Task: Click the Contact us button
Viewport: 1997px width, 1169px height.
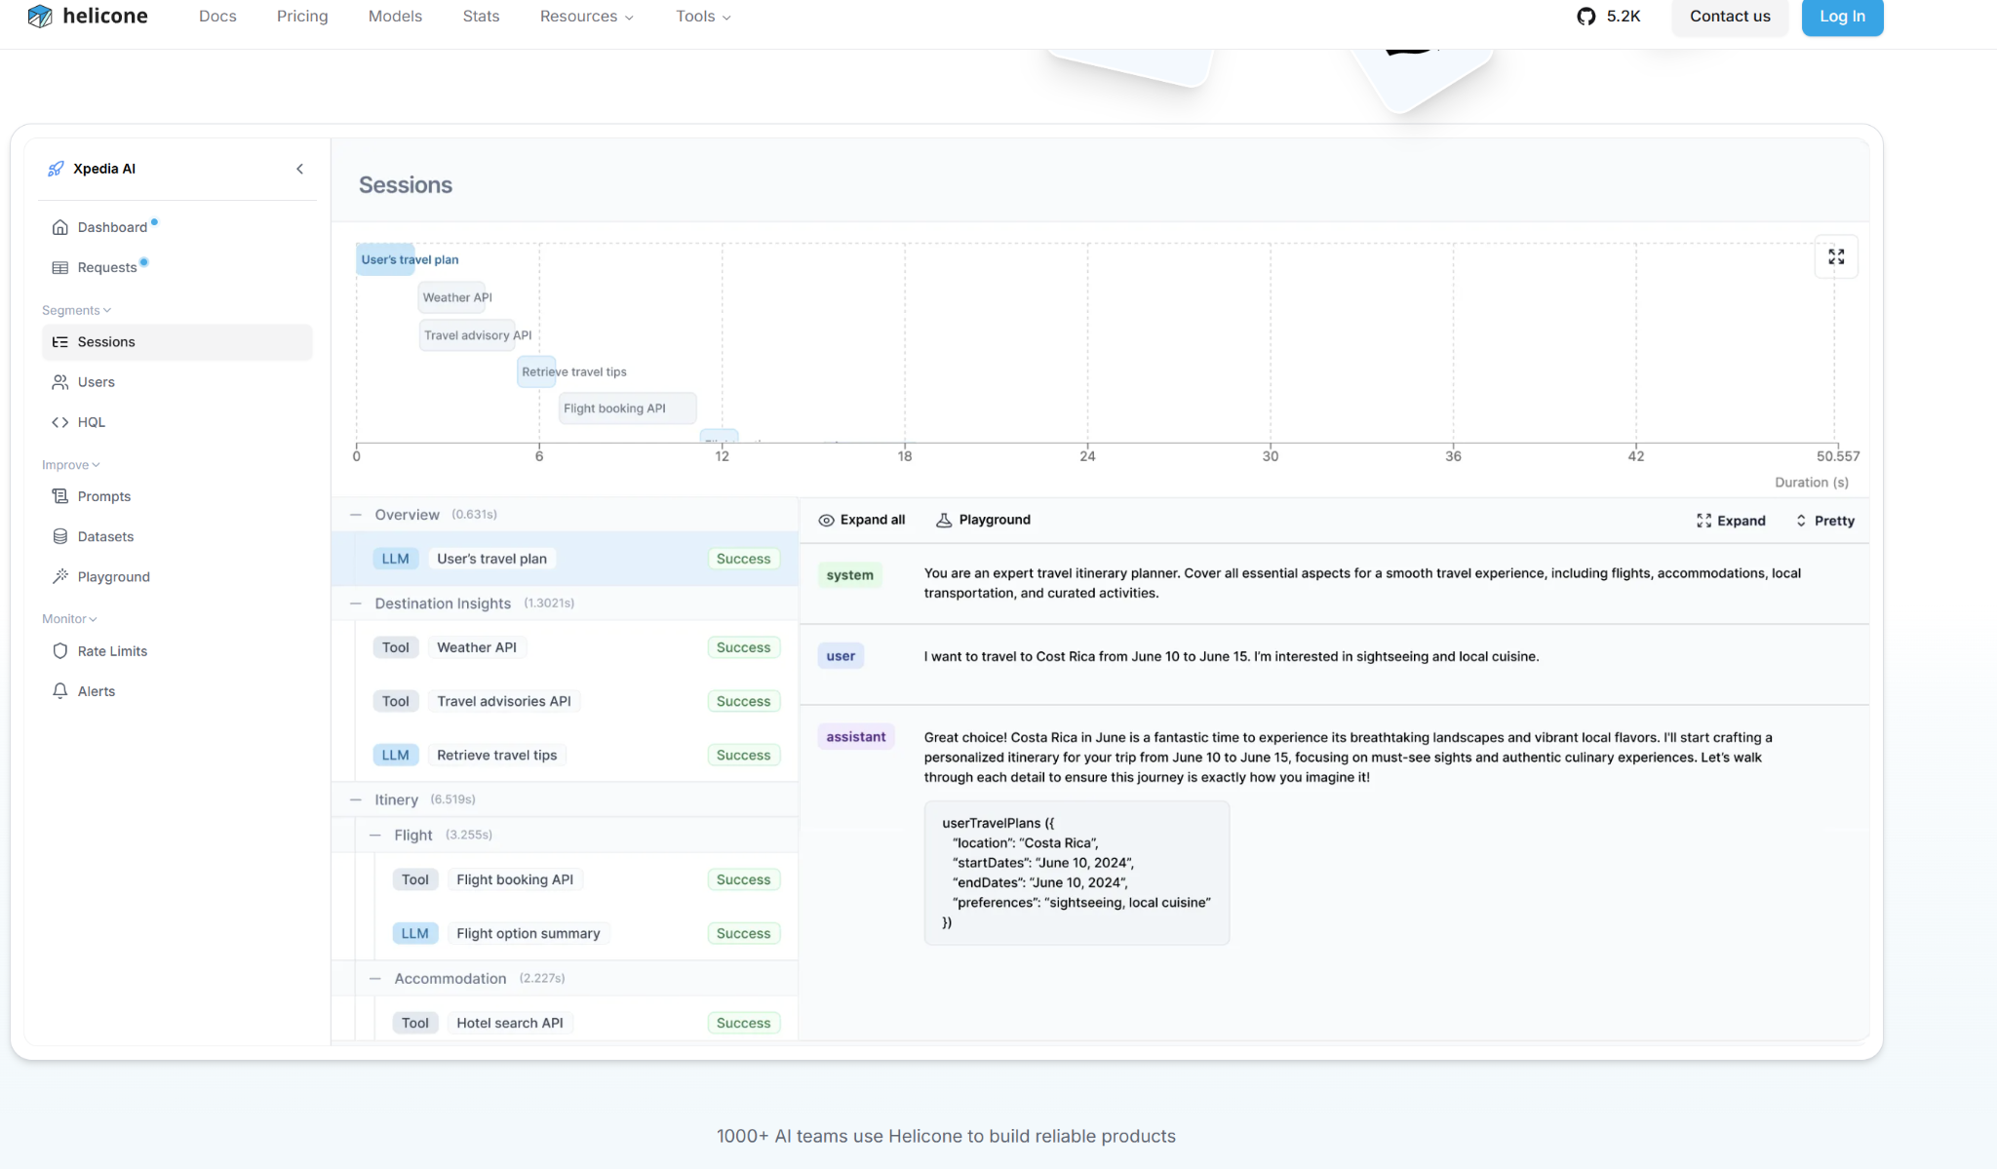Action: click(x=1730, y=17)
